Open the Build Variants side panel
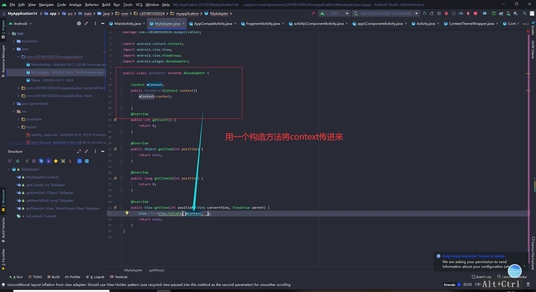 (x=3, y=230)
